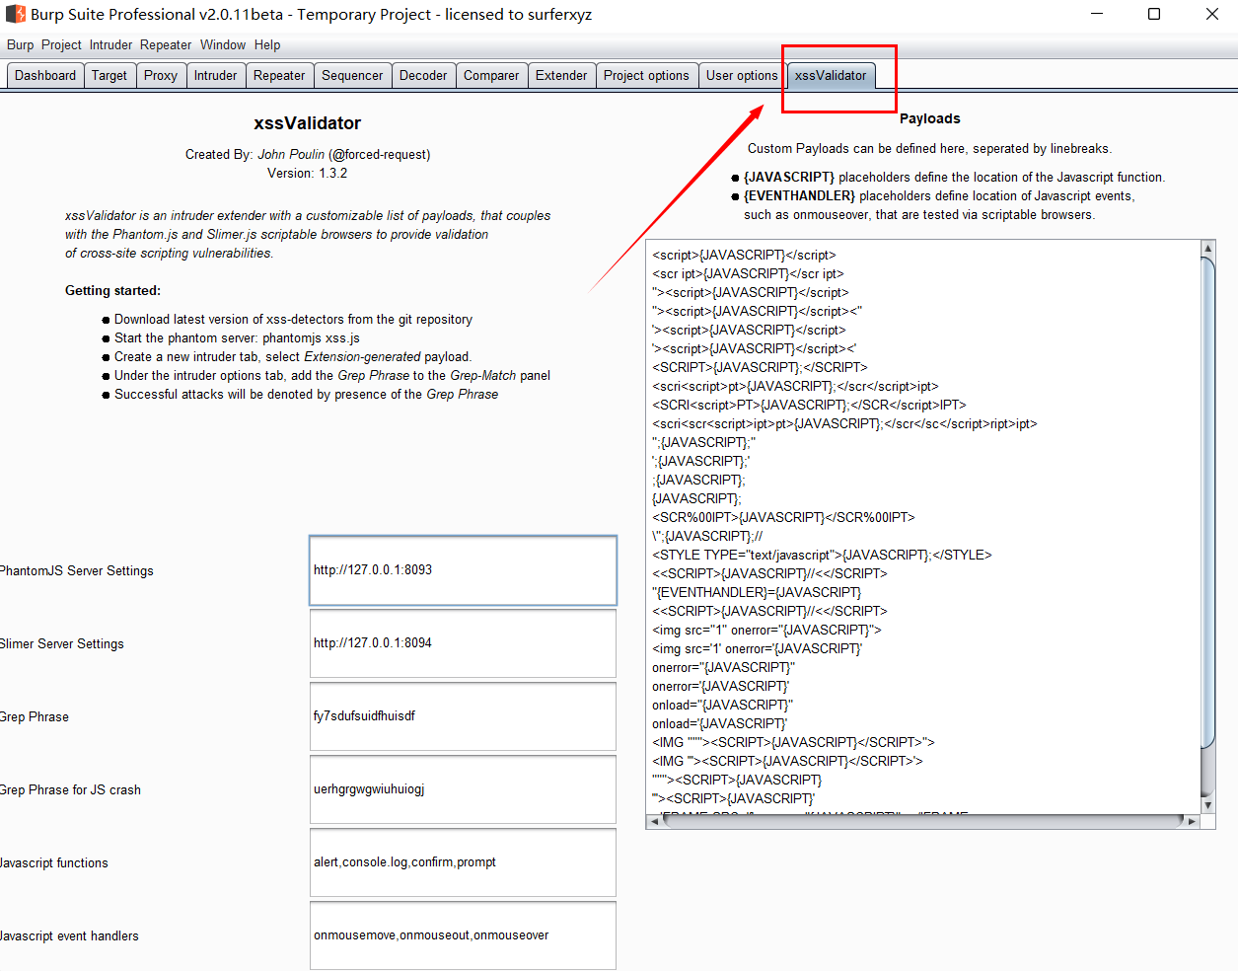Click the <img src="1" onerror payload line

point(766,630)
